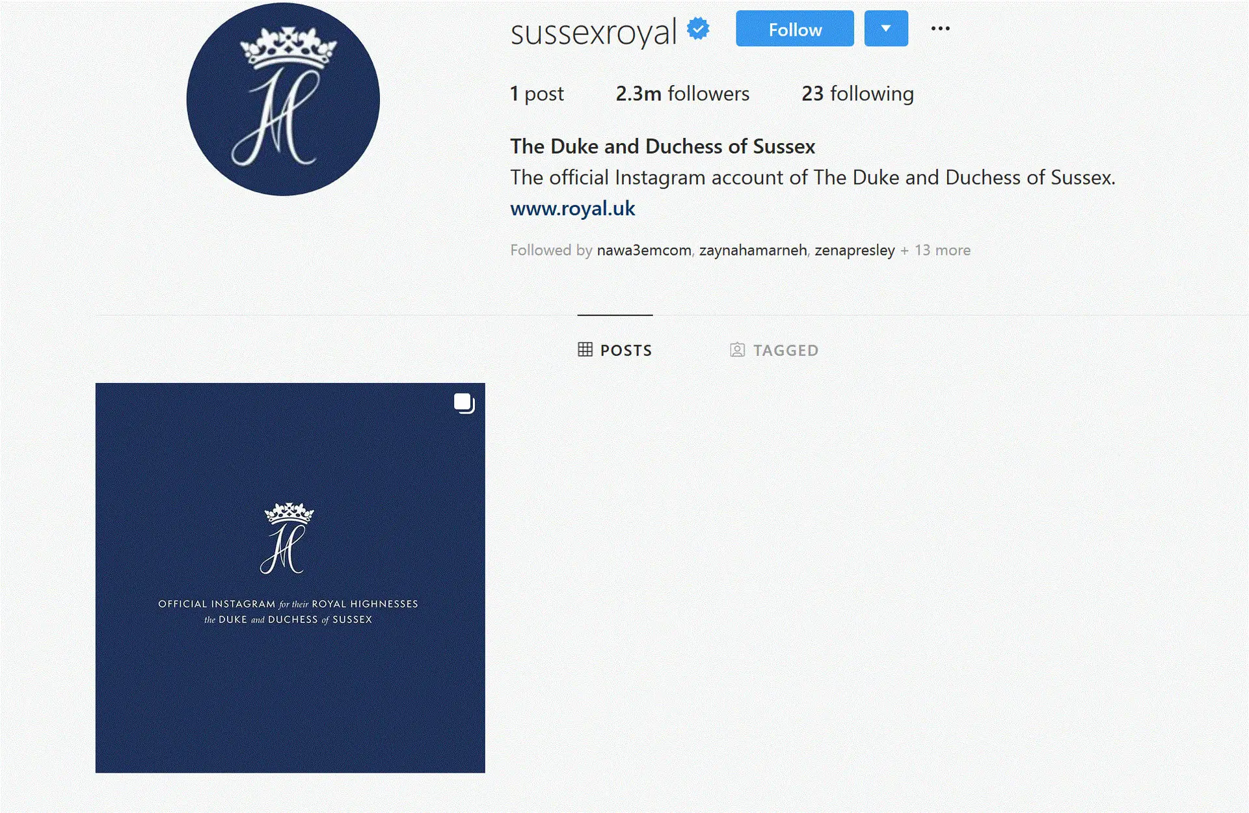Switch to the TAGGED tab
The width and height of the screenshot is (1249, 813).
[x=774, y=350]
